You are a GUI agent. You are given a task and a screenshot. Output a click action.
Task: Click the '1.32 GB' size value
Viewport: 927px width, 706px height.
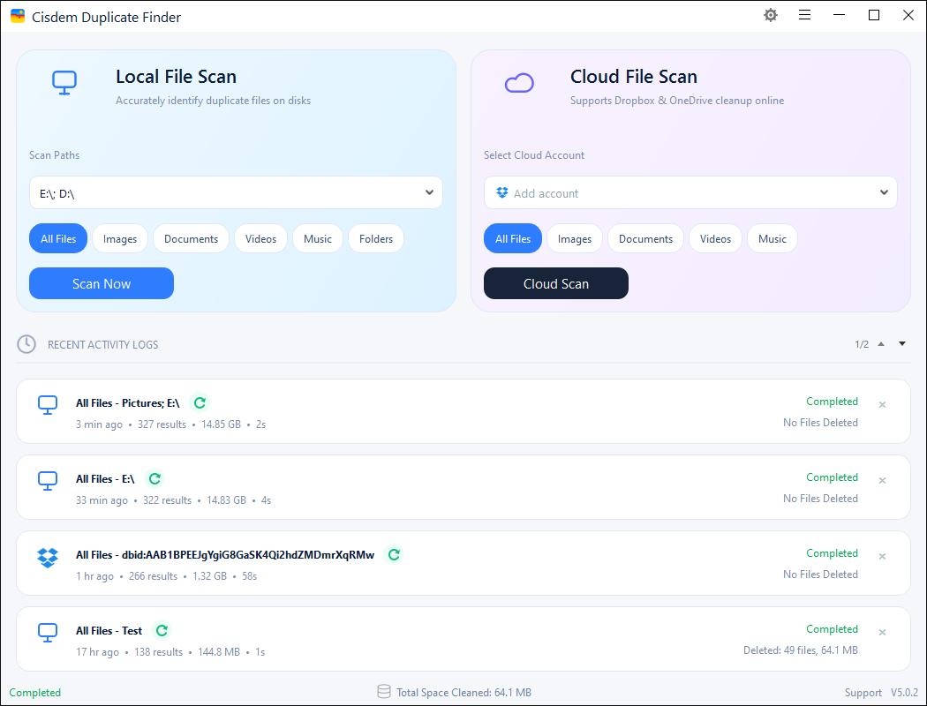click(x=209, y=576)
